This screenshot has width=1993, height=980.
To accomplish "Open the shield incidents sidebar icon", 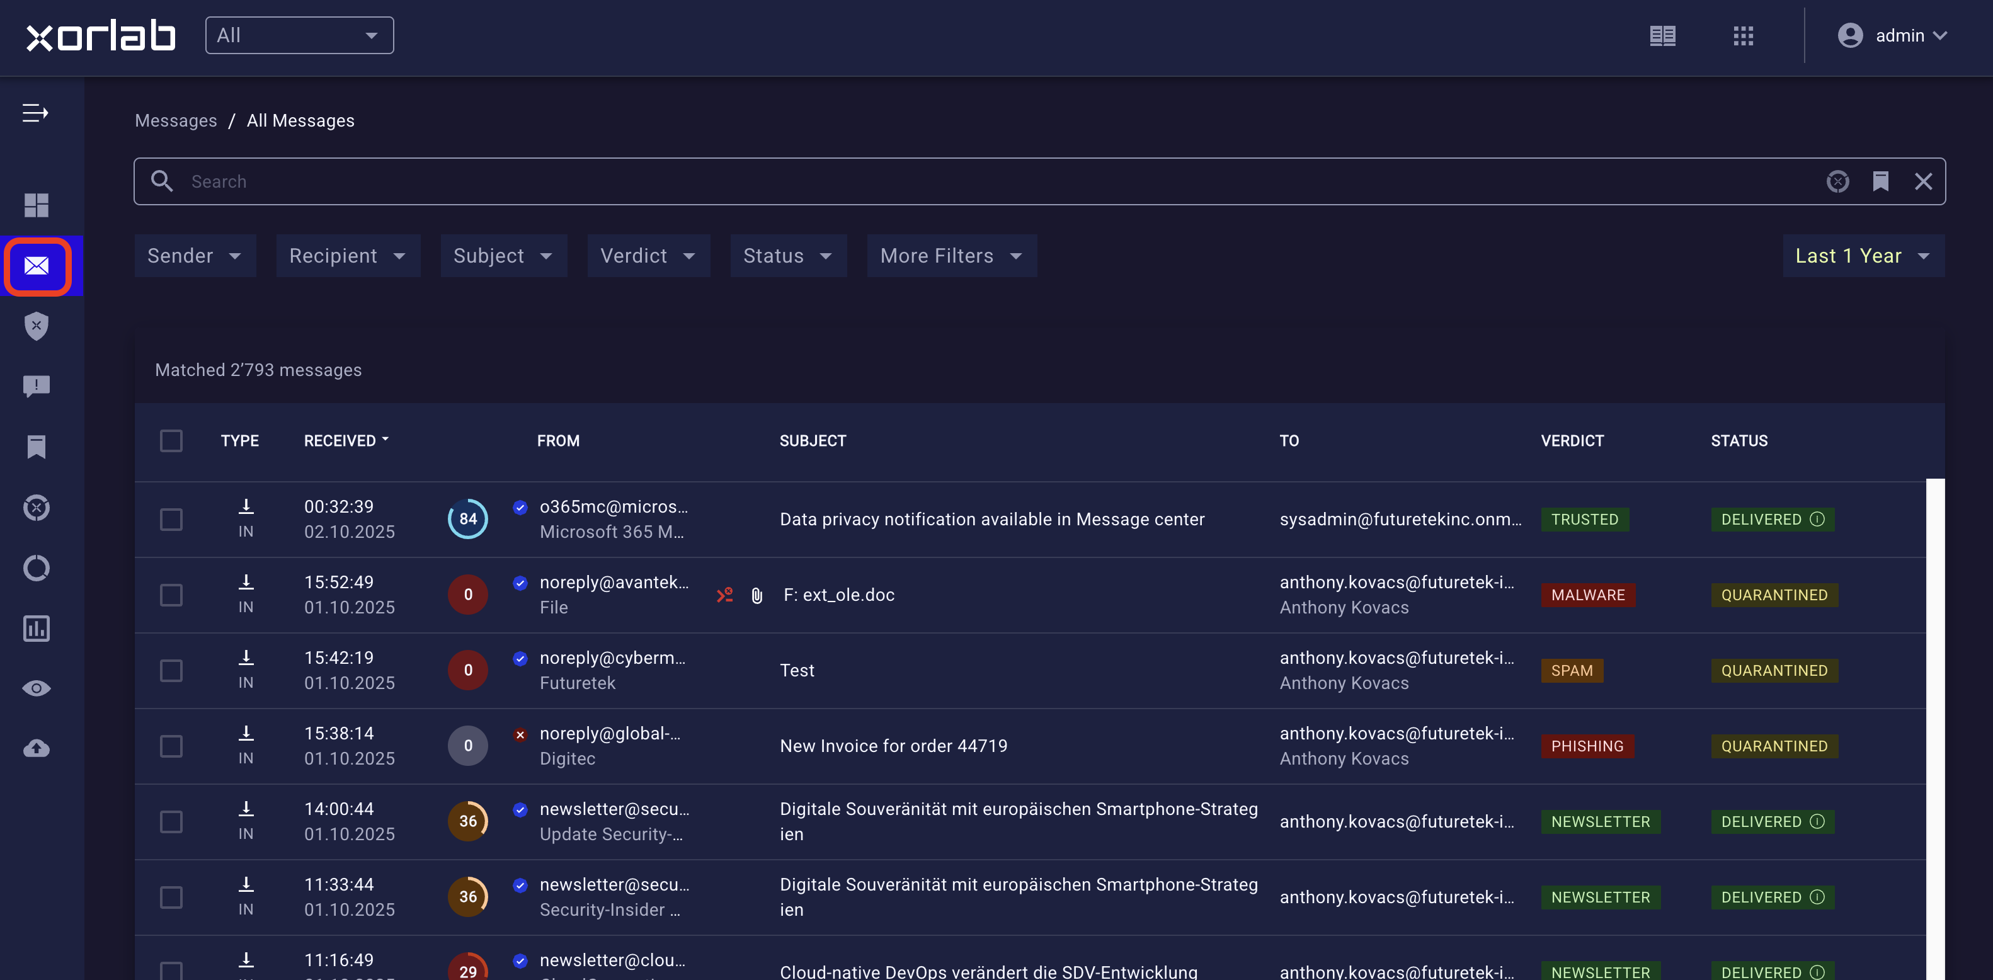I will pyautogui.click(x=37, y=326).
